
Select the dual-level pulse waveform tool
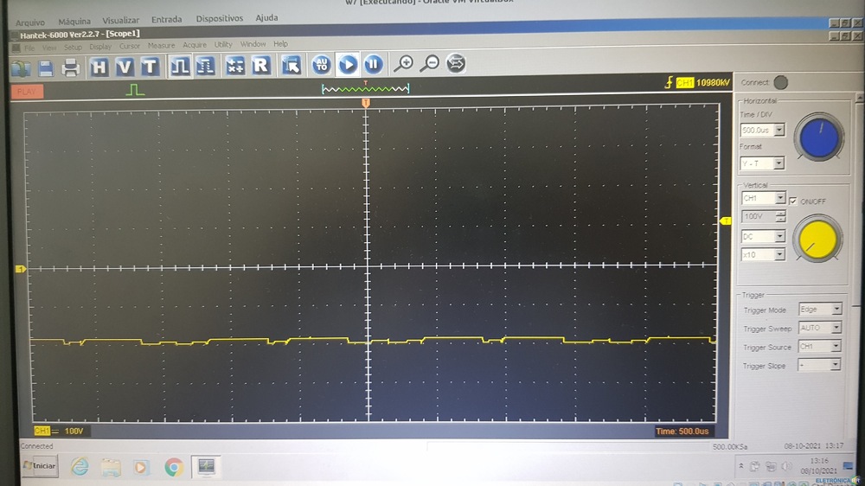click(205, 67)
